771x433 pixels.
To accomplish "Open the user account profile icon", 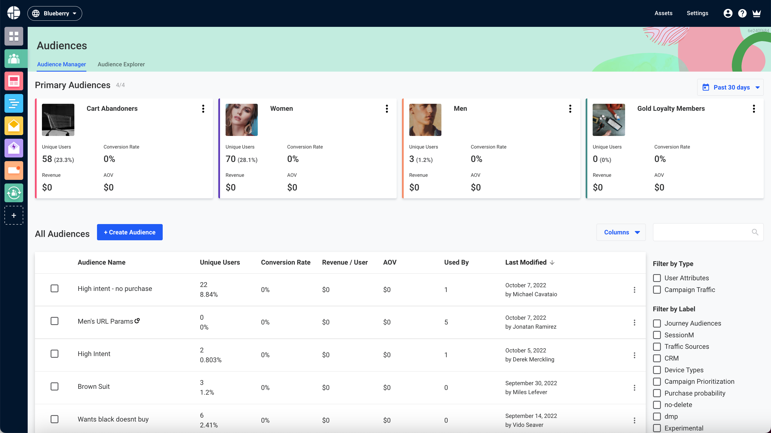I will point(728,13).
